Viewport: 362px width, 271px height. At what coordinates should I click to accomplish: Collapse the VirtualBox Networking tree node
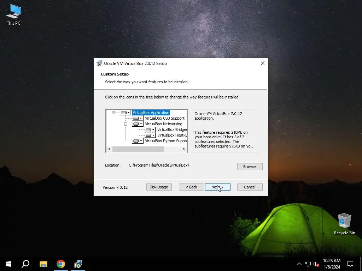tap(125, 124)
